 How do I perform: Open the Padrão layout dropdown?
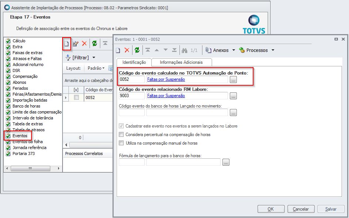96,68
